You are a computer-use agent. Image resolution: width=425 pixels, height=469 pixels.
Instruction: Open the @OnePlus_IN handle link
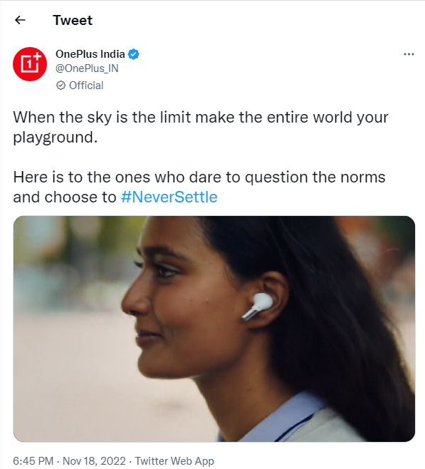click(87, 68)
